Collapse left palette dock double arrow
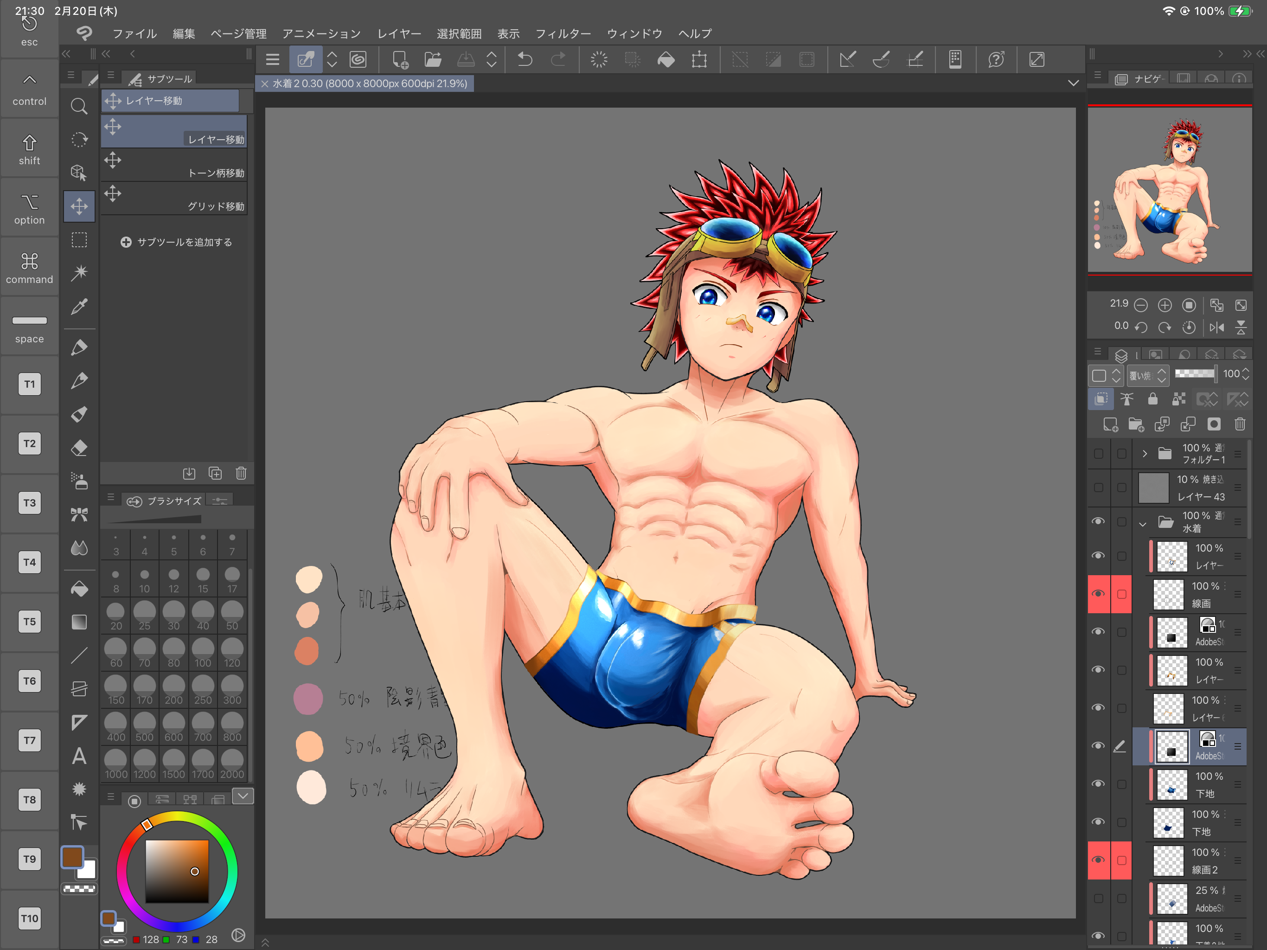Viewport: 1267px width, 950px height. coord(66,54)
